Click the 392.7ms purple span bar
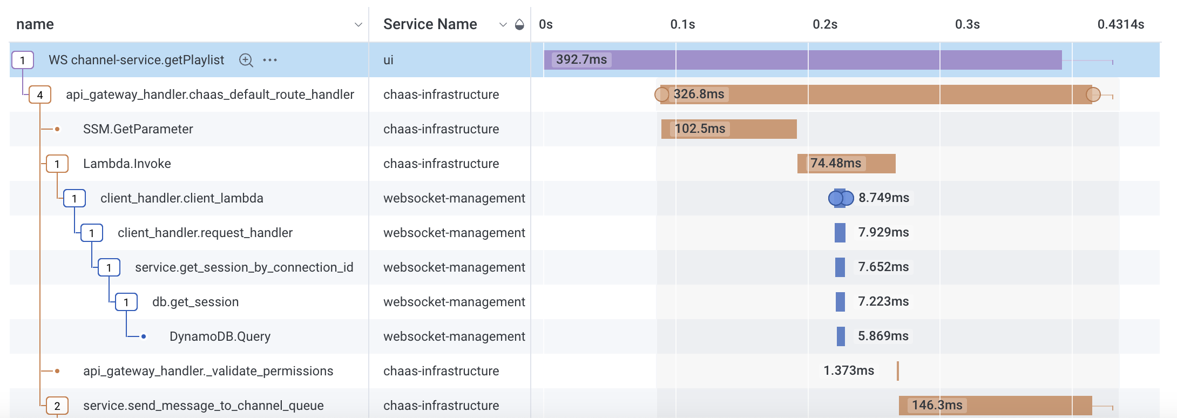The image size is (1177, 418). point(803,60)
